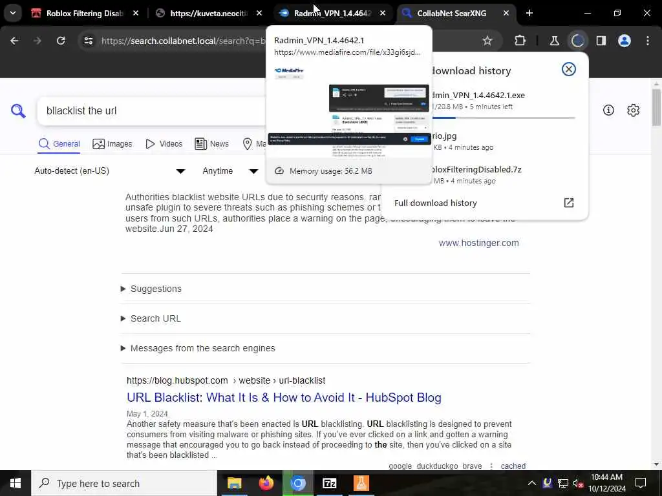
Task: Open URL Blacklist HubSpot Blog result
Action: 284,398
